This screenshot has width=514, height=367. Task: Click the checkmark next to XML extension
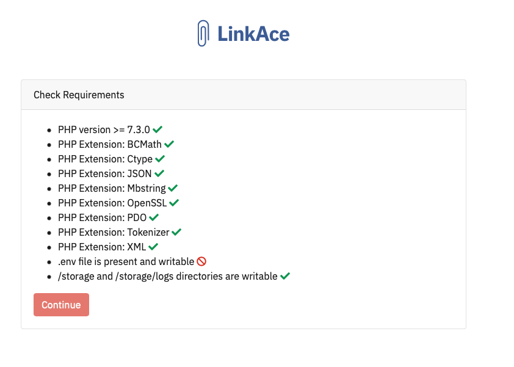[152, 246]
